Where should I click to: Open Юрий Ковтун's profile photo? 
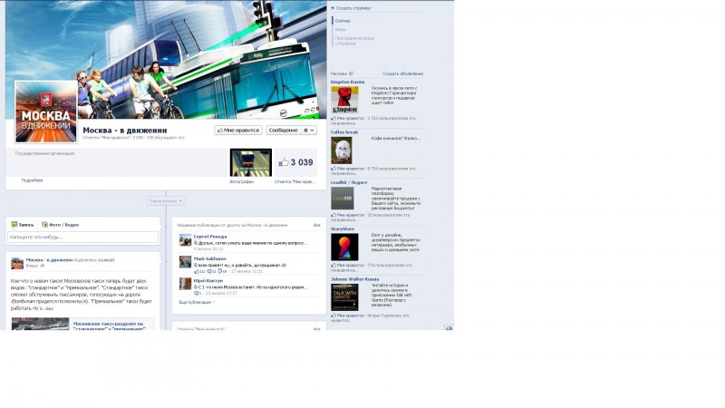coord(185,284)
